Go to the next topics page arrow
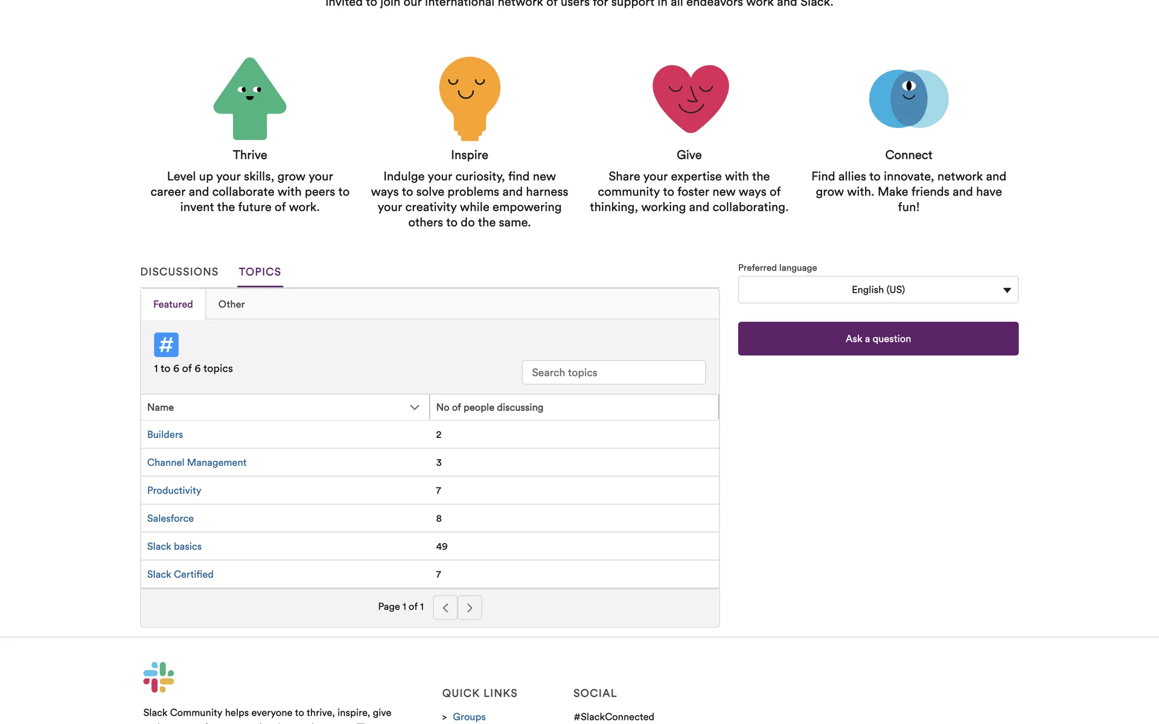 click(470, 608)
